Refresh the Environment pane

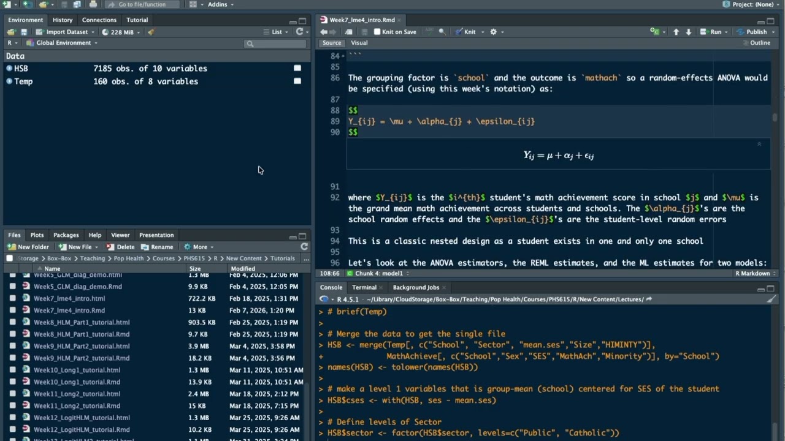pyautogui.click(x=299, y=32)
